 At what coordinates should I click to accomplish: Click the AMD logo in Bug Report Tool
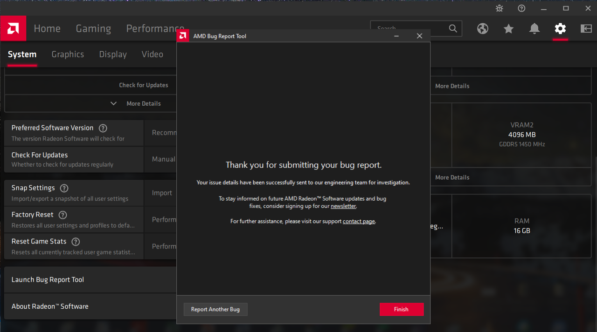(x=183, y=36)
